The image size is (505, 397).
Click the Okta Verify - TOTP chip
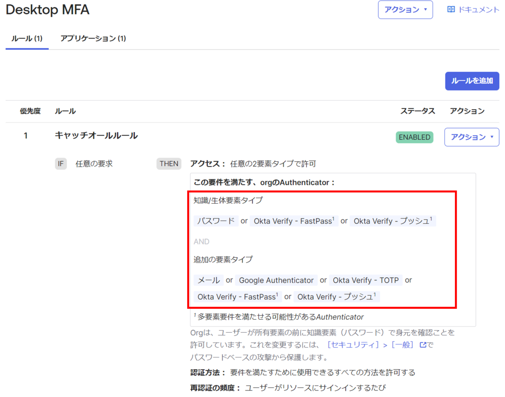(366, 280)
